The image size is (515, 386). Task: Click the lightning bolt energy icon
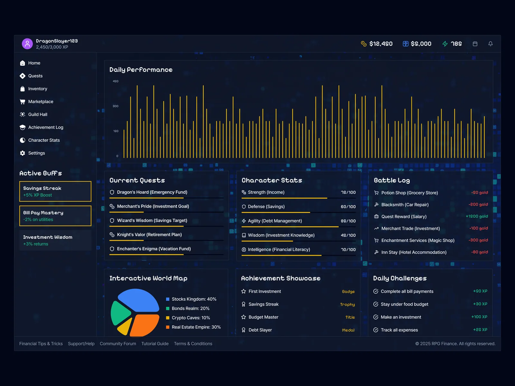(445, 44)
